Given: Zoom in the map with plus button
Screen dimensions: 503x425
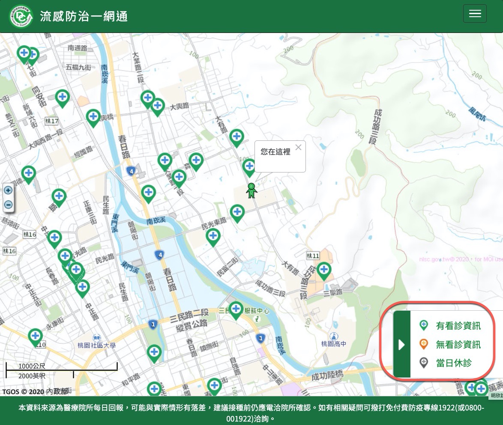Looking at the screenshot, I should [8, 190].
